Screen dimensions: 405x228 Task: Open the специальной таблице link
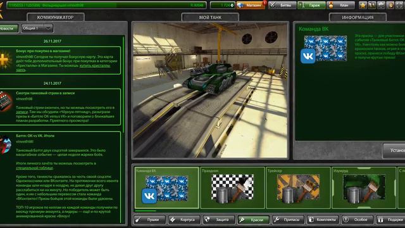point(34,168)
